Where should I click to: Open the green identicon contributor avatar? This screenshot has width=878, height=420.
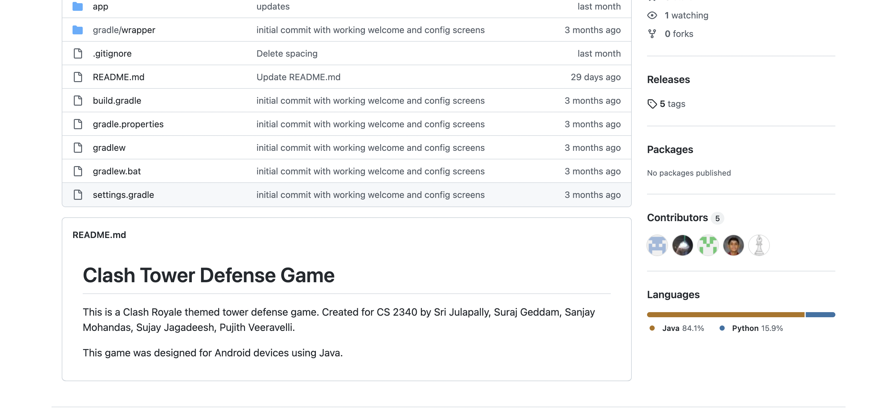[x=708, y=245]
